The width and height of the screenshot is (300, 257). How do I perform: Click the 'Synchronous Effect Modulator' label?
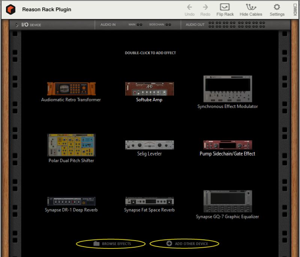(x=228, y=106)
